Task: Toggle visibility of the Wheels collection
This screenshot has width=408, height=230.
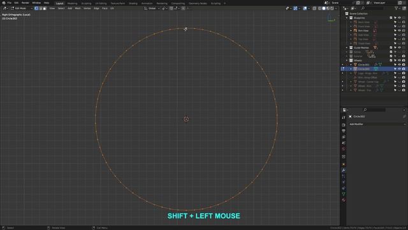Action: tap(400, 61)
